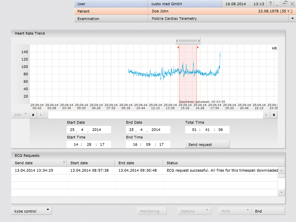The image size is (296, 222).
Task: Step timeline forward with right arrow
Action: [x=266, y=115]
